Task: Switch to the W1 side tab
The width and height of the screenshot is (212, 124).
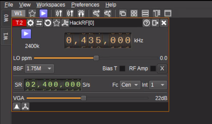Action: click(x=6, y=36)
